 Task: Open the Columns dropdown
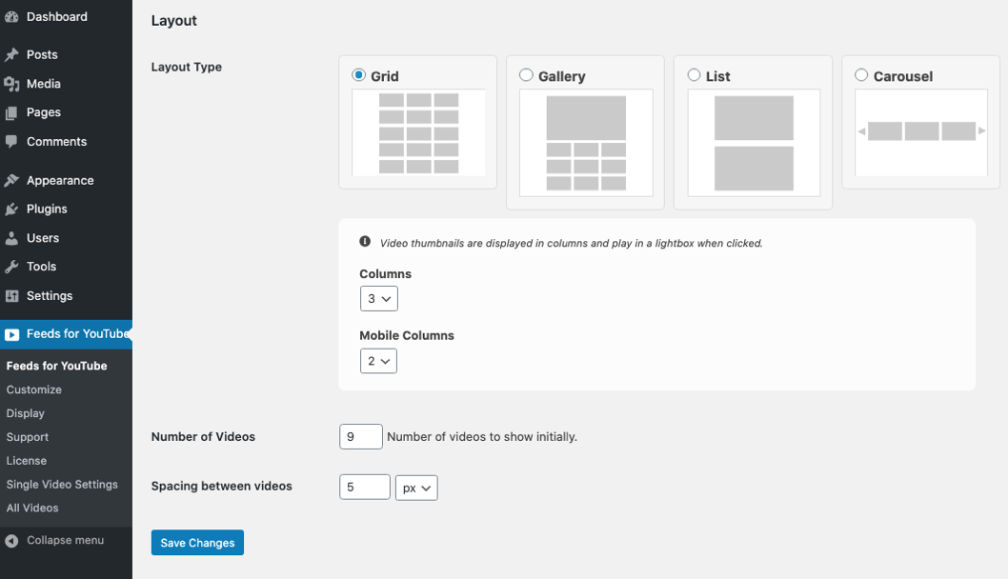click(378, 299)
